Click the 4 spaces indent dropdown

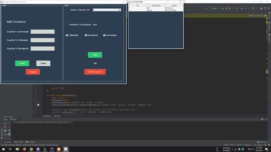(x=248, y=145)
